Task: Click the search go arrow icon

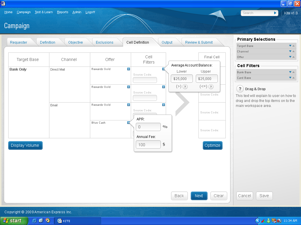Action: tap(275, 13)
